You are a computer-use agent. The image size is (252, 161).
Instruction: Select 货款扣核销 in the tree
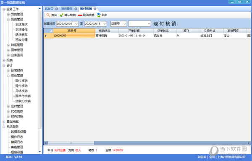pyautogui.click(x=23, y=101)
